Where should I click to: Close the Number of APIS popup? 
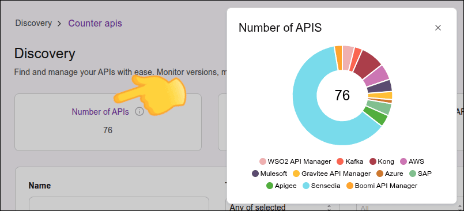coord(438,28)
